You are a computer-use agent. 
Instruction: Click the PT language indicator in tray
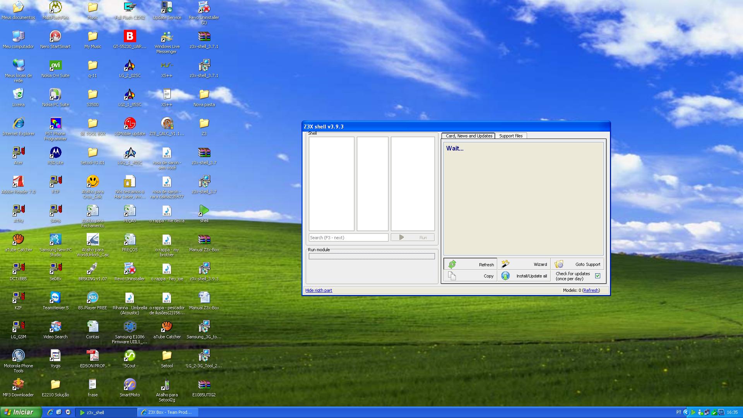pos(678,413)
